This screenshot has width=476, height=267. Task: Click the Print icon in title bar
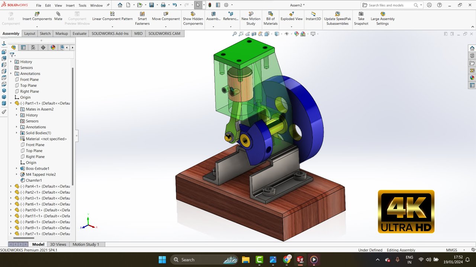tap(163, 5)
